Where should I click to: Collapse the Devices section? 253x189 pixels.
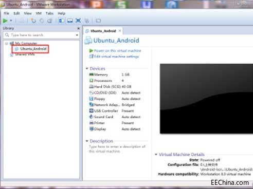87,68
